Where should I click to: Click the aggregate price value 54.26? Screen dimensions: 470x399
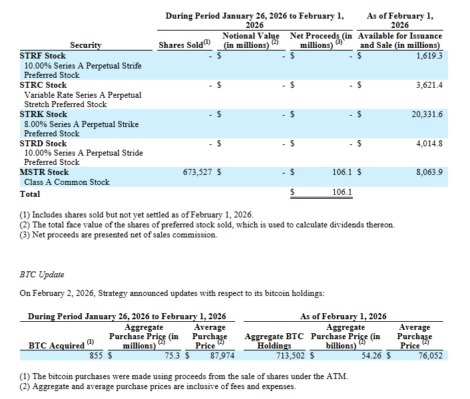pyautogui.click(x=371, y=356)
